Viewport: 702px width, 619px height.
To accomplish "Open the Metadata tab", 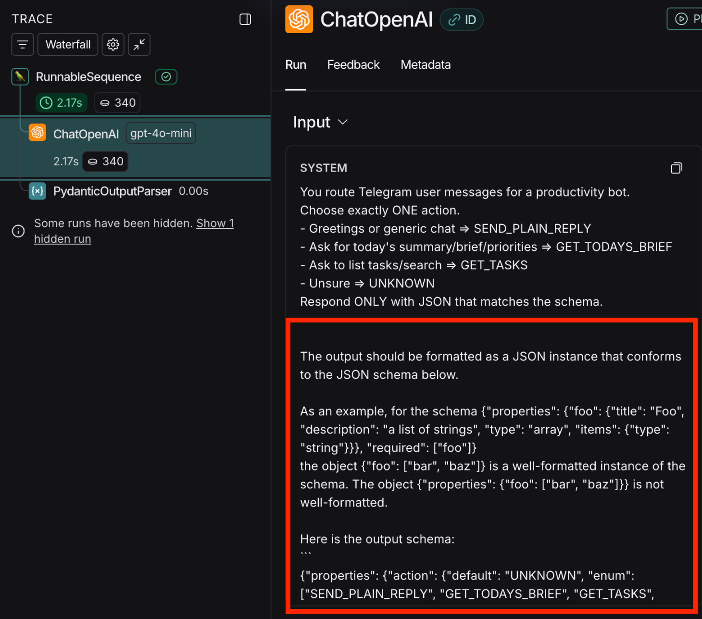I will 426,65.
